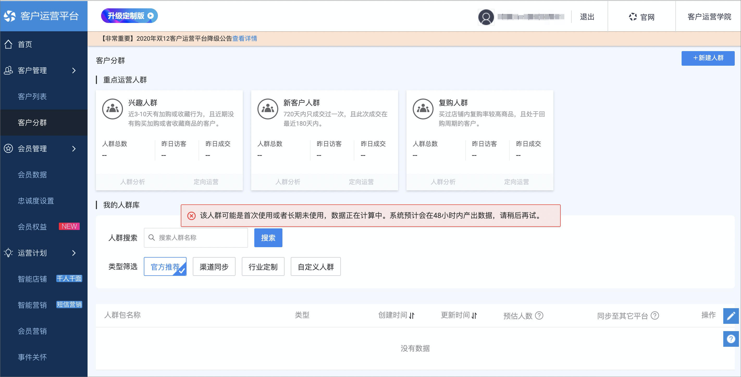This screenshot has width=741, height=377.
Task: Collapse the 会员管理 chevron
Action: 74,149
